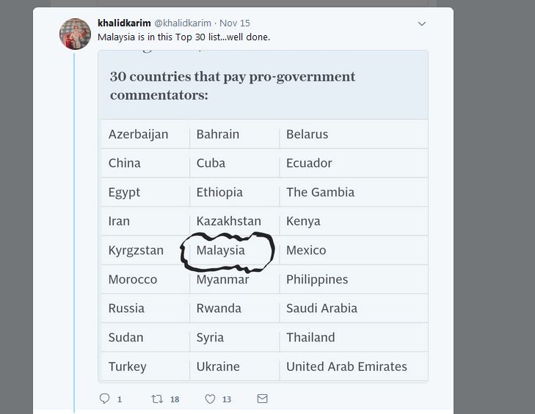535x414 pixels.
Task: Open image at the "30 countries" heading
Action: (232, 86)
